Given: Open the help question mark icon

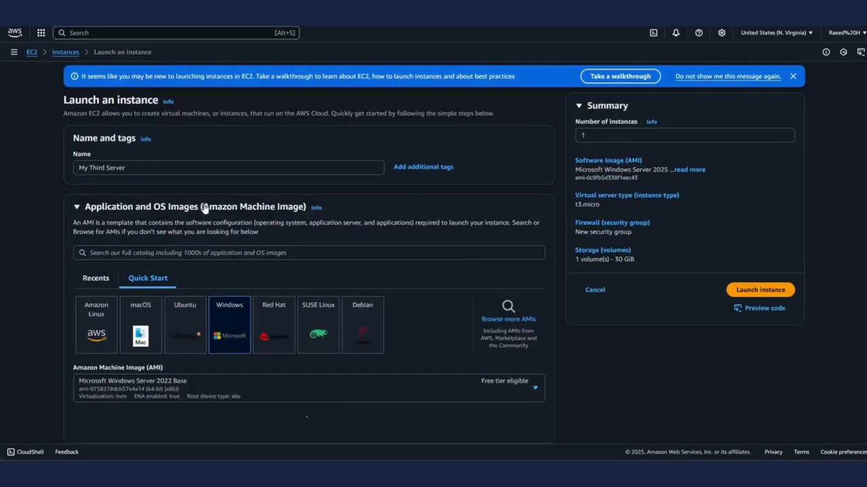Looking at the screenshot, I should tap(699, 32).
